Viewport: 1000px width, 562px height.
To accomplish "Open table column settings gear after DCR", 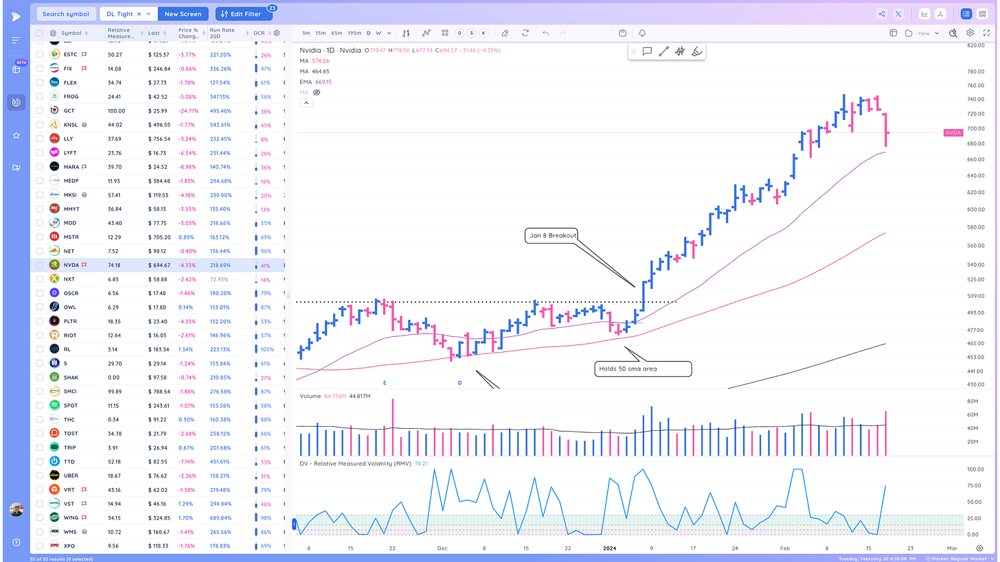I will (x=276, y=33).
